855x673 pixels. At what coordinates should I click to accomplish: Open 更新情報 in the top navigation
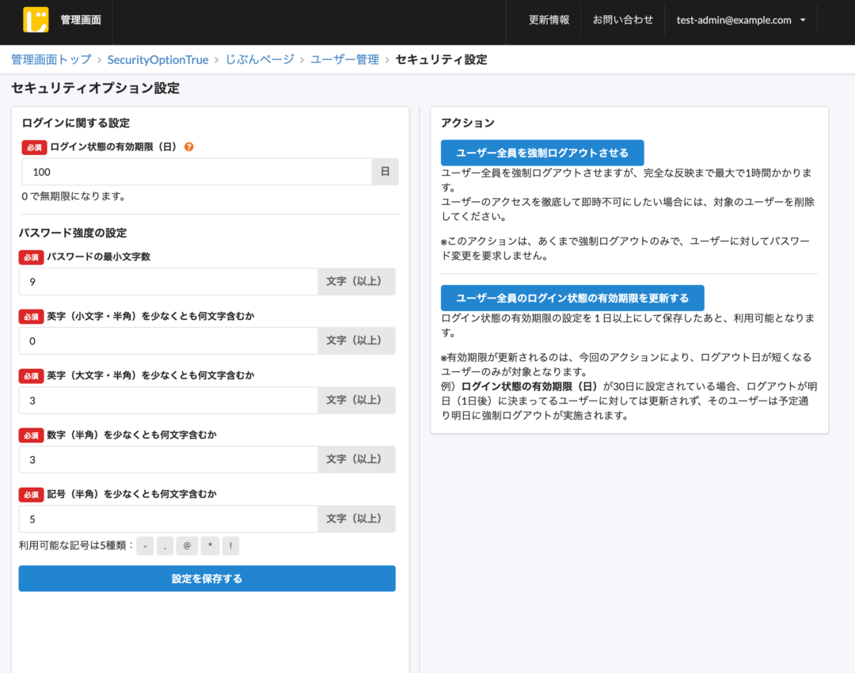coord(549,21)
